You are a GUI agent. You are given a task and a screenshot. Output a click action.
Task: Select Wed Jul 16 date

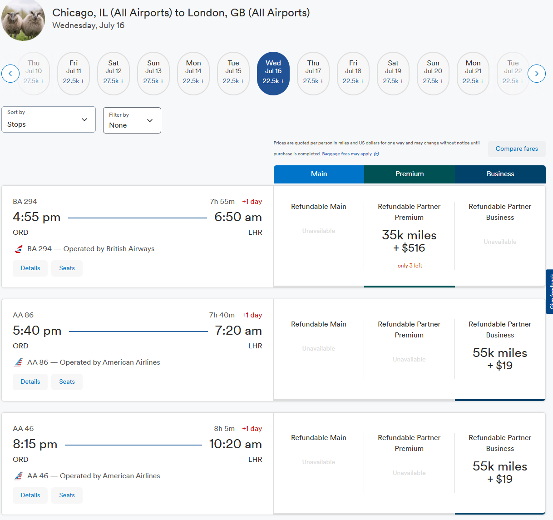point(273,74)
